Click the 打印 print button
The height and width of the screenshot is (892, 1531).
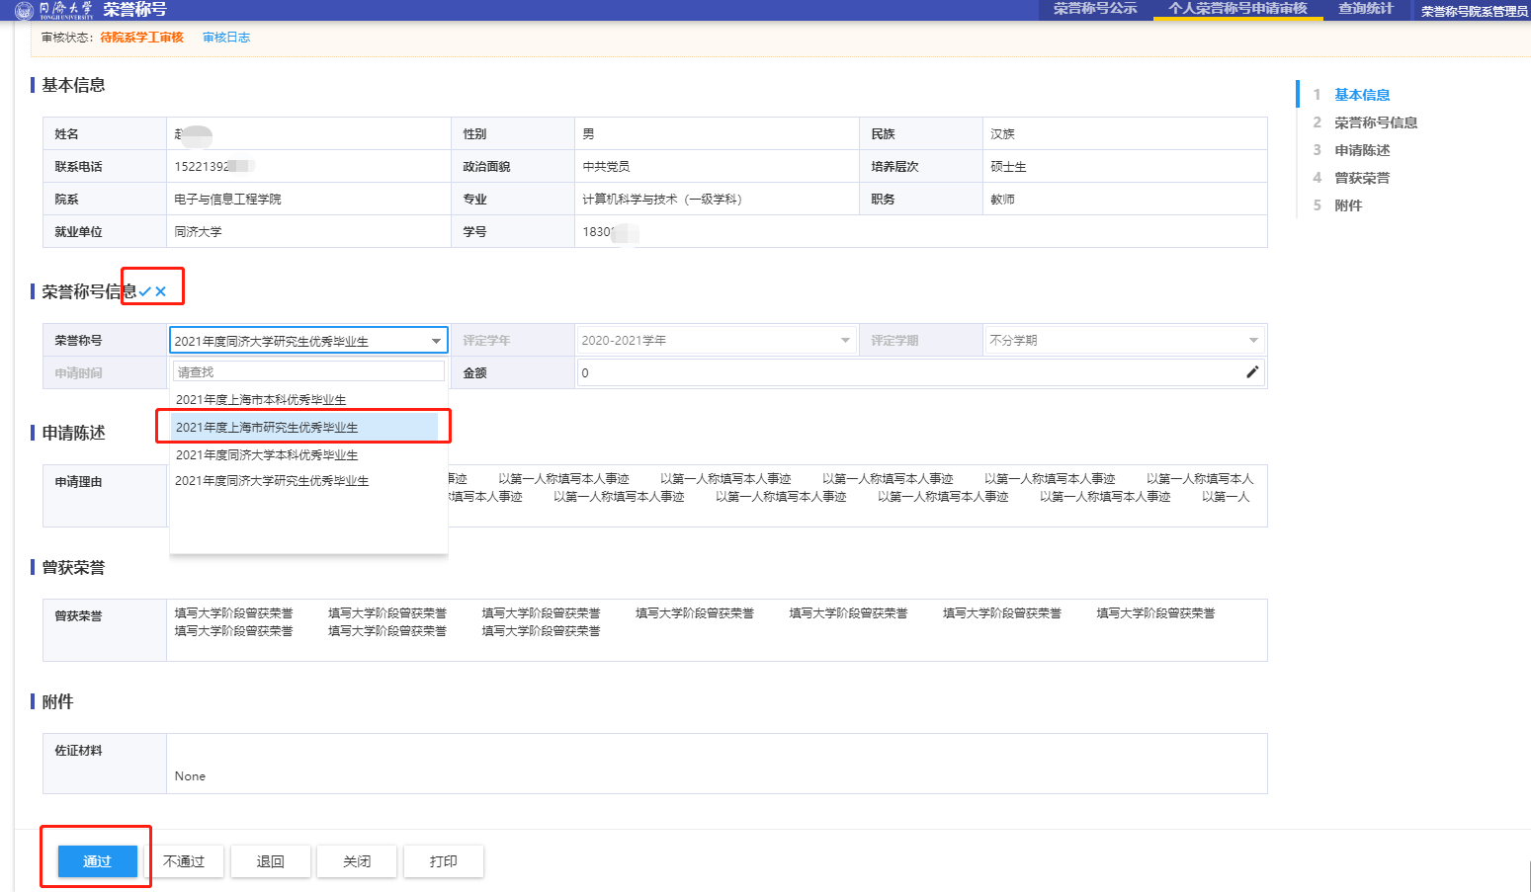click(x=443, y=861)
